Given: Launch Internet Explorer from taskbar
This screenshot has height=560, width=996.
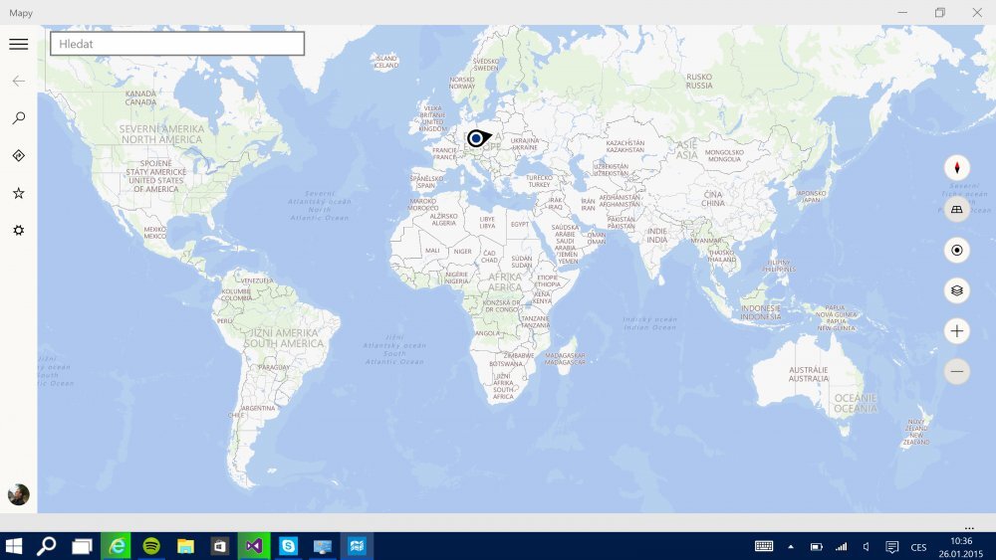Looking at the screenshot, I should tap(117, 546).
